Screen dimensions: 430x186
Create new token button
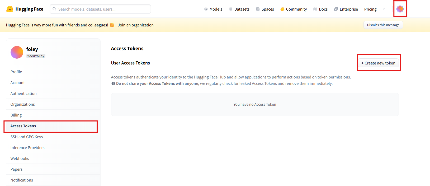[x=378, y=63]
